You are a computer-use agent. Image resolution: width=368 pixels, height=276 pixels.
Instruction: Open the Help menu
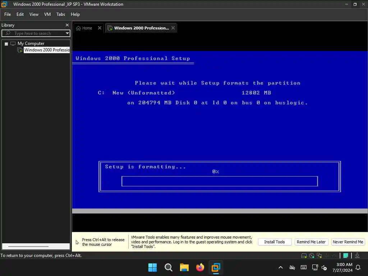pyautogui.click(x=75, y=14)
